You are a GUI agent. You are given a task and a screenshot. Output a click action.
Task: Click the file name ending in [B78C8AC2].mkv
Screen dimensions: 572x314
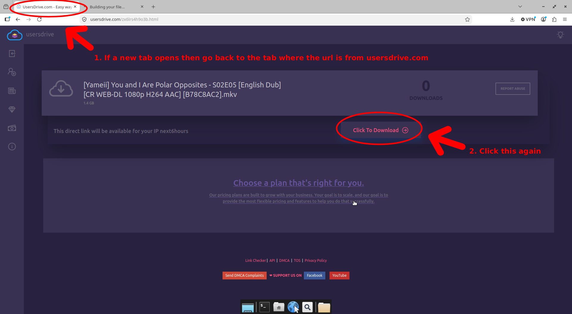click(x=182, y=89)
